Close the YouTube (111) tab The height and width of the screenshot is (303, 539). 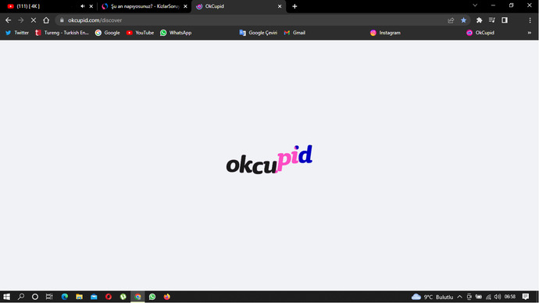pos(91,6)
